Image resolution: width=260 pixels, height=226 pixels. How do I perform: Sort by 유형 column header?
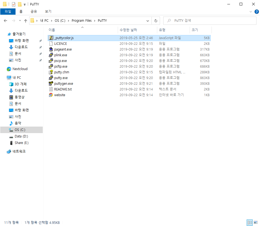pyautogui.click(x=173, y=30)
